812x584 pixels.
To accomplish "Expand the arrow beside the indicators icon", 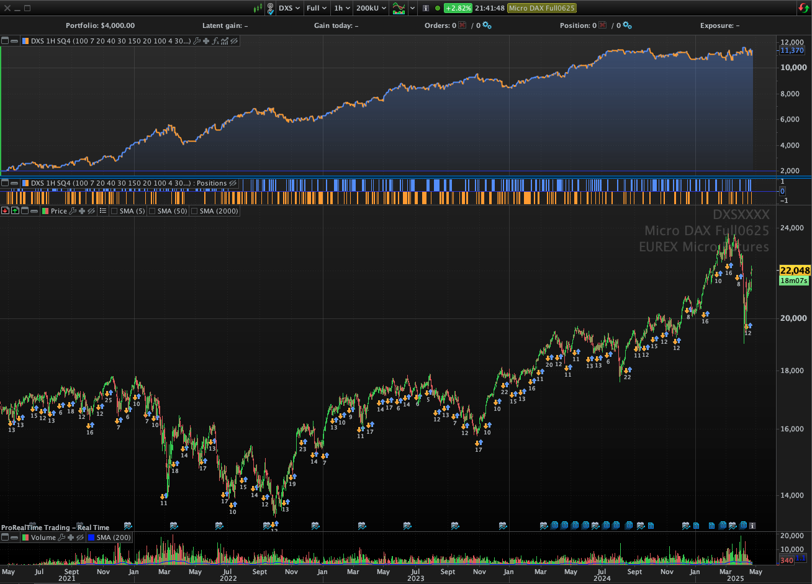I will (412, 8).
